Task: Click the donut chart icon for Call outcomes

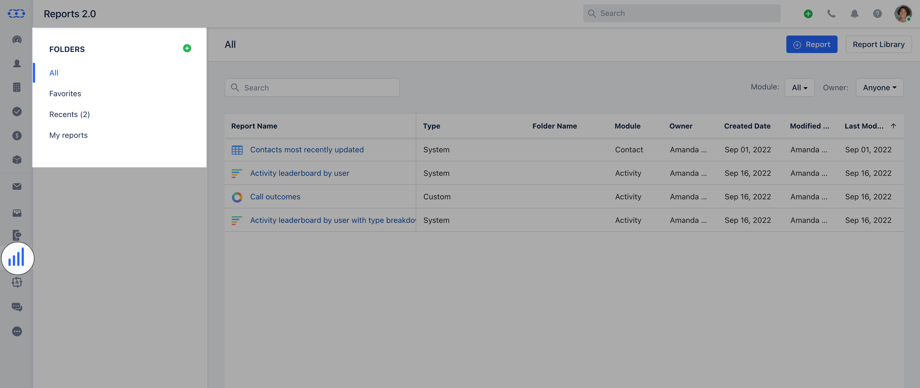Action: [x=237, y=197]
